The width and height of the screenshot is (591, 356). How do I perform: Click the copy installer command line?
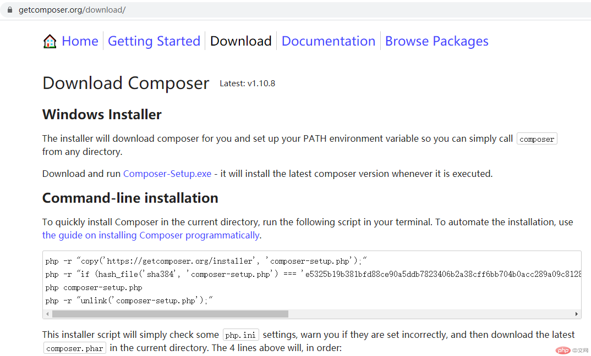(206, 261)
